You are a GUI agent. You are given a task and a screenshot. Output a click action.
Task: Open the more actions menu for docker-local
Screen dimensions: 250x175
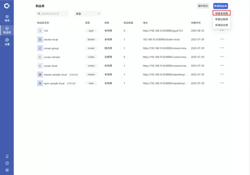222,39
